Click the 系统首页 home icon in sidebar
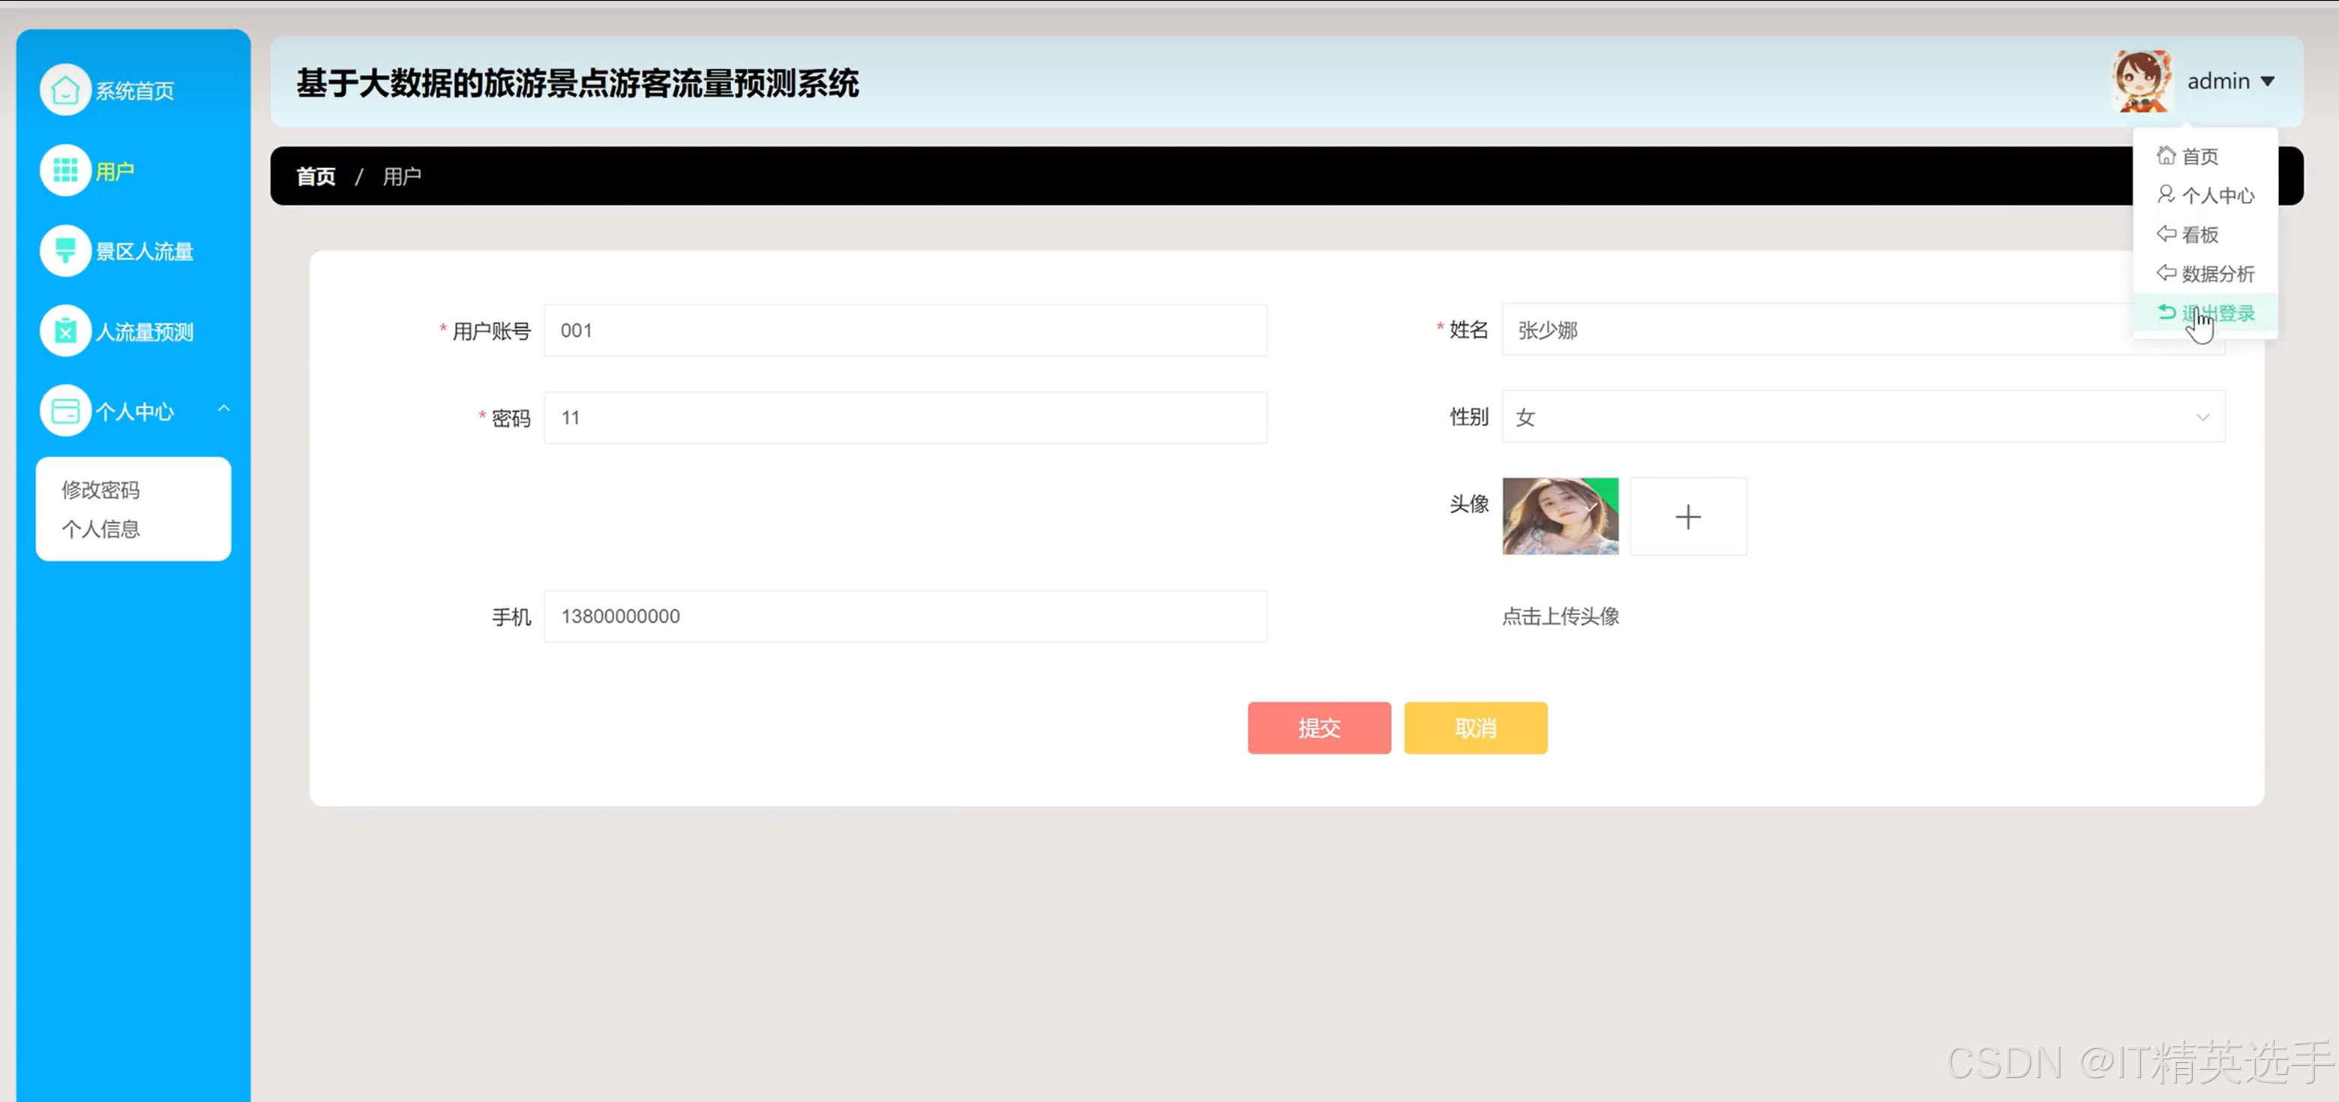 pos(65,90)
